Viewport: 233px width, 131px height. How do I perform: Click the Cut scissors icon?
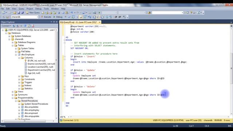point(59,13)
